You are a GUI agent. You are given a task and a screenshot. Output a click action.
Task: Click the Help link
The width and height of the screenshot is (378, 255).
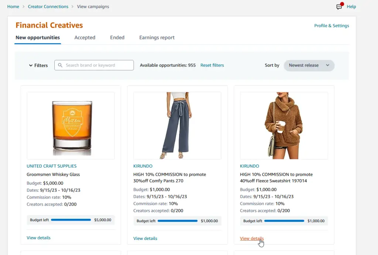coord(351,7)
